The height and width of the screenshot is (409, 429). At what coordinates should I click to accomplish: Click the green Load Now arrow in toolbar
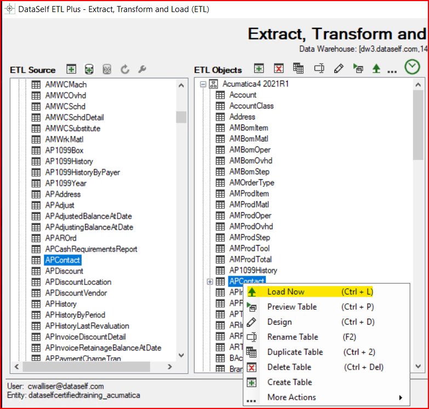(x=376, y=69)
